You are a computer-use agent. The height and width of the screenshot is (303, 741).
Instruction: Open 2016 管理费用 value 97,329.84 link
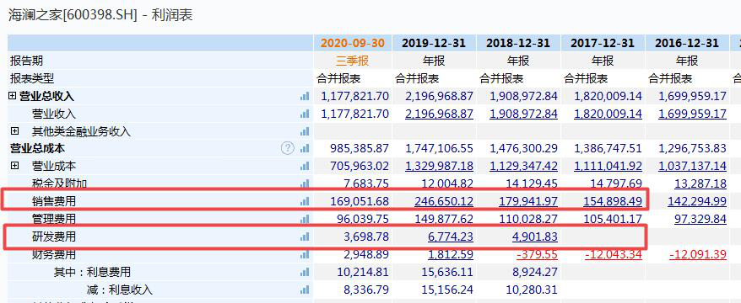[x=700, y=219]
